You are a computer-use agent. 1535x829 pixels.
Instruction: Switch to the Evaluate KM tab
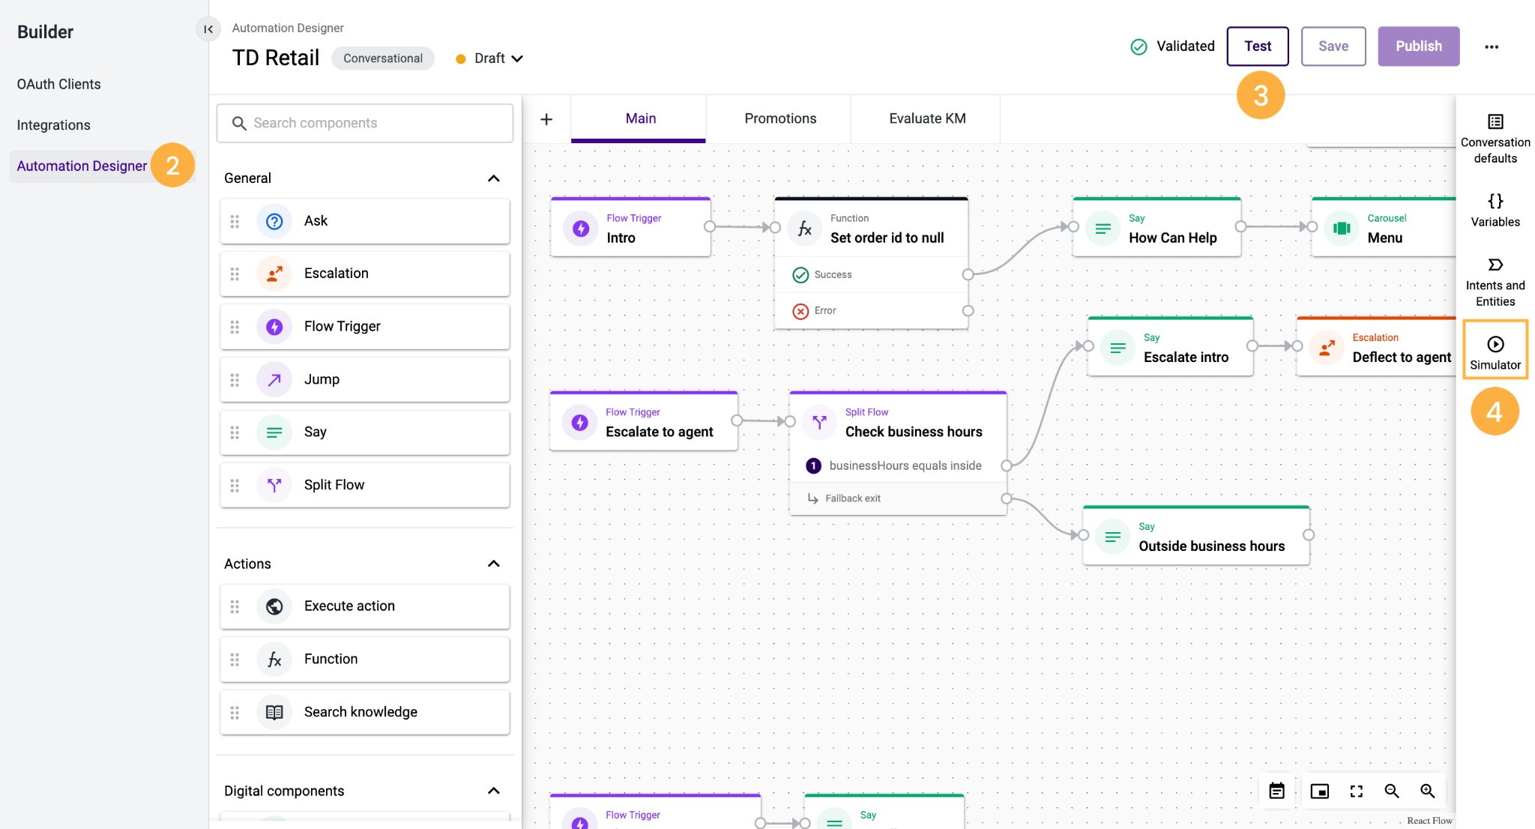point(926,118)
